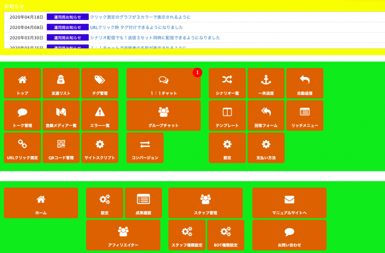Click the date 2020年03月30日

pyautogui.click(x=27, y=38)
